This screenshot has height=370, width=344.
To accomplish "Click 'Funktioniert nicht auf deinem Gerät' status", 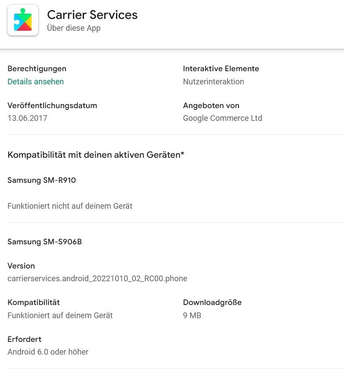I will click(70, 206).
